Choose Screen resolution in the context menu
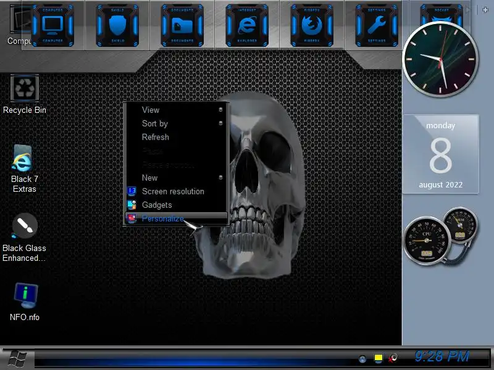The image size is (494, 370). tap(177, 191)
